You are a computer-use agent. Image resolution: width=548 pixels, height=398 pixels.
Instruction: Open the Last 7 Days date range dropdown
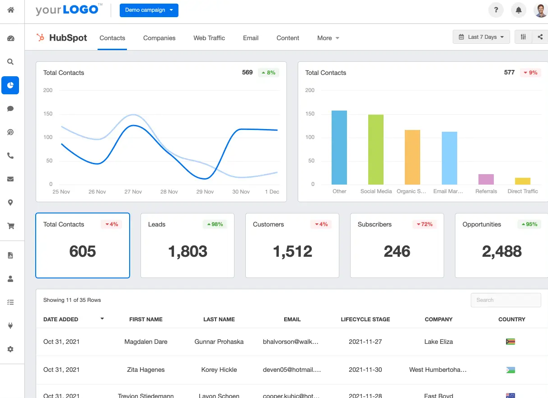point(481,37)
